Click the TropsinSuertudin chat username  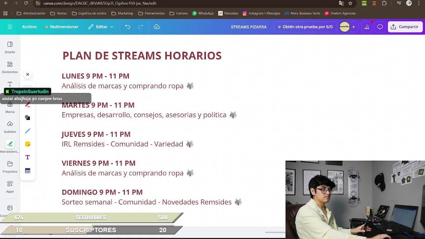coord(30,92)
